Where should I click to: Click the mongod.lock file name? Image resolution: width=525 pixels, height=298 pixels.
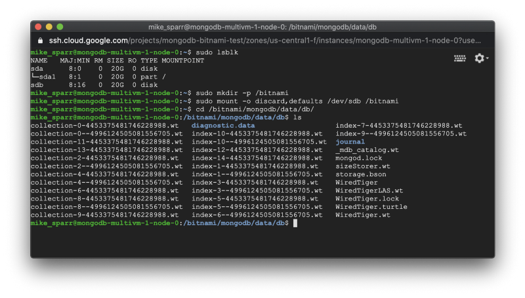pyautogui.click(x=358, y=158)
